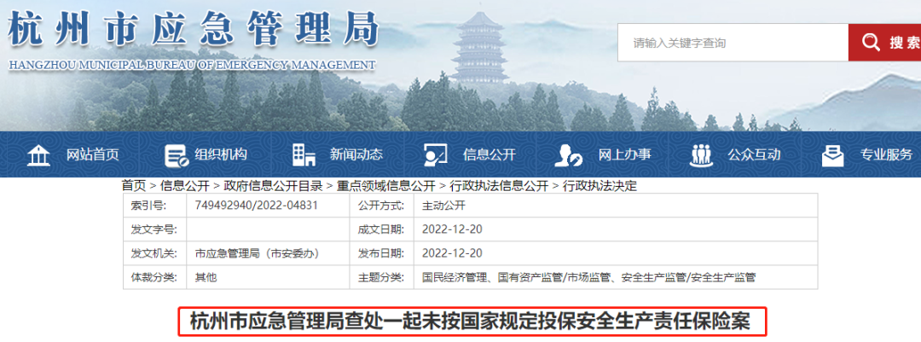Click the magnifier icon in search button
Image resolution: width=921 pixels, height=342 pixels.
[x=870, y=43]
